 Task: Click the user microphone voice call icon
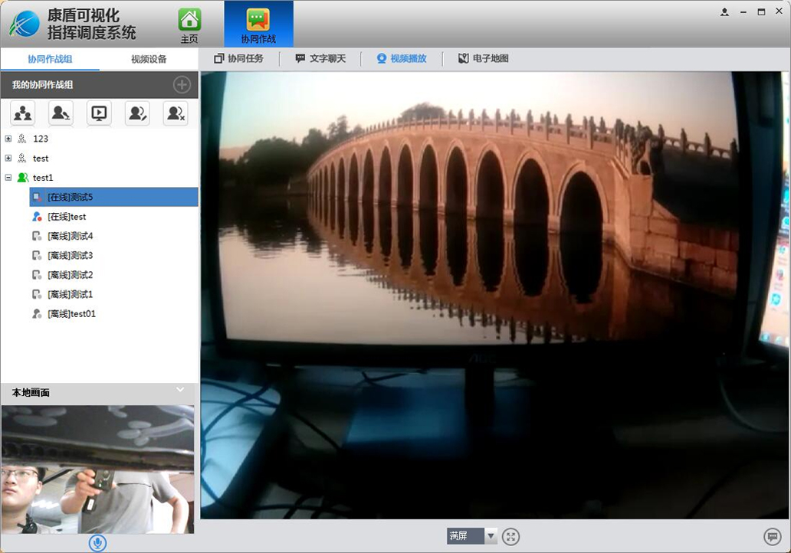(x=61, y=113)
